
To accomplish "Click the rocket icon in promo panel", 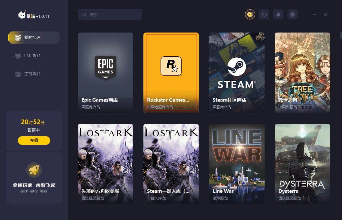I will 34,170.
